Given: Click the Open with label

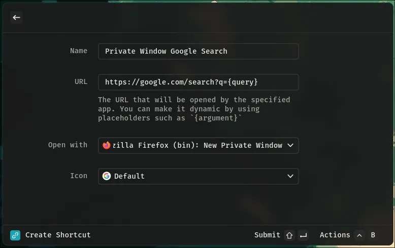Looking at the screenshot, I should point(68,145).
